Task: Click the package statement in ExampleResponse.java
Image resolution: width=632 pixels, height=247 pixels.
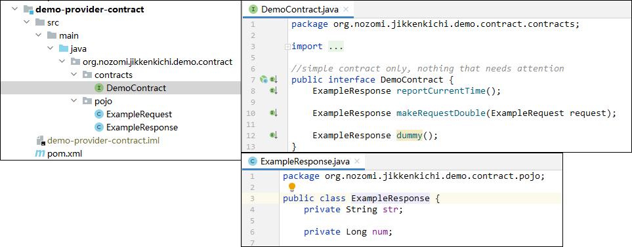Action: click(x=414, y=176)
